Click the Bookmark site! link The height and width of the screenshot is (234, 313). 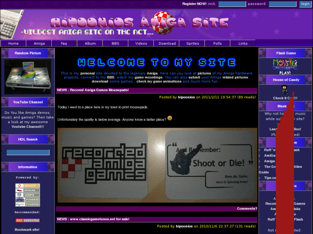click(27, 230)
